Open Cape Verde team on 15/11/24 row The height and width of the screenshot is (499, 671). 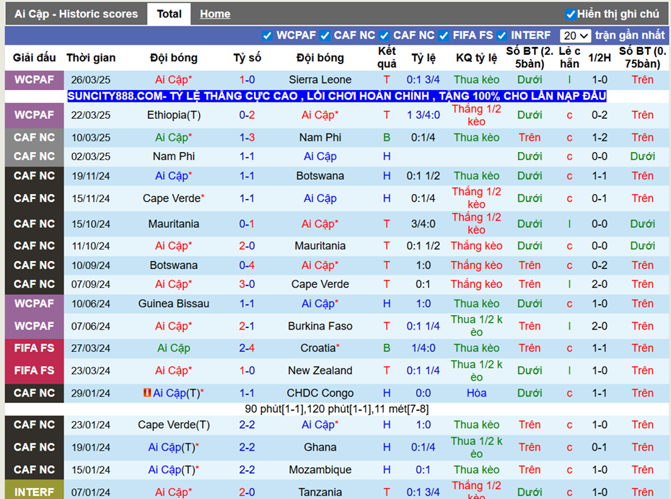click(173, 198)
